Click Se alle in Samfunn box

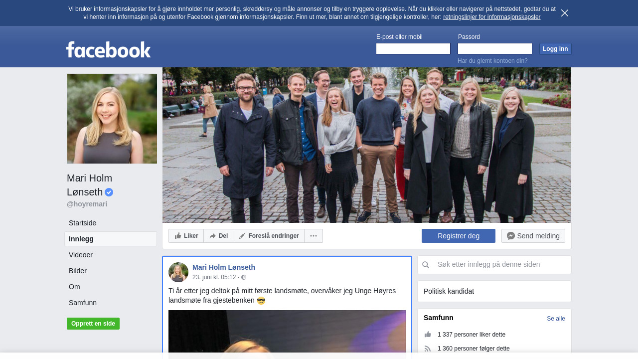coord(556,319)
